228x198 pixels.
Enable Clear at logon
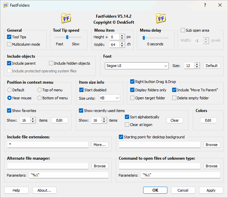[x=127, y=124]
